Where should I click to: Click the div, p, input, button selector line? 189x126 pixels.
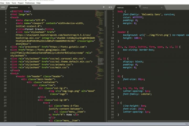[x=149, y=47]
